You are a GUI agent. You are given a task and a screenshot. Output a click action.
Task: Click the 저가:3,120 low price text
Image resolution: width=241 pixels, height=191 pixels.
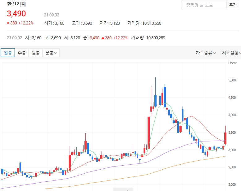coord(110,23)
